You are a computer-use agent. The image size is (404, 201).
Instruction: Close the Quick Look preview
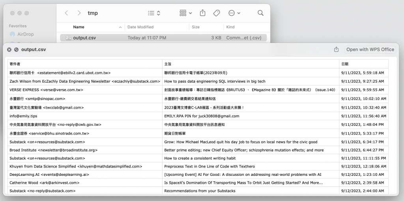tap(9, 50)
